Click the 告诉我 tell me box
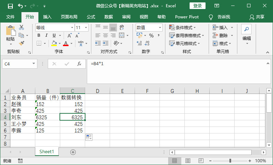This screenshot has height=165, width=273. tap(220, 17)
